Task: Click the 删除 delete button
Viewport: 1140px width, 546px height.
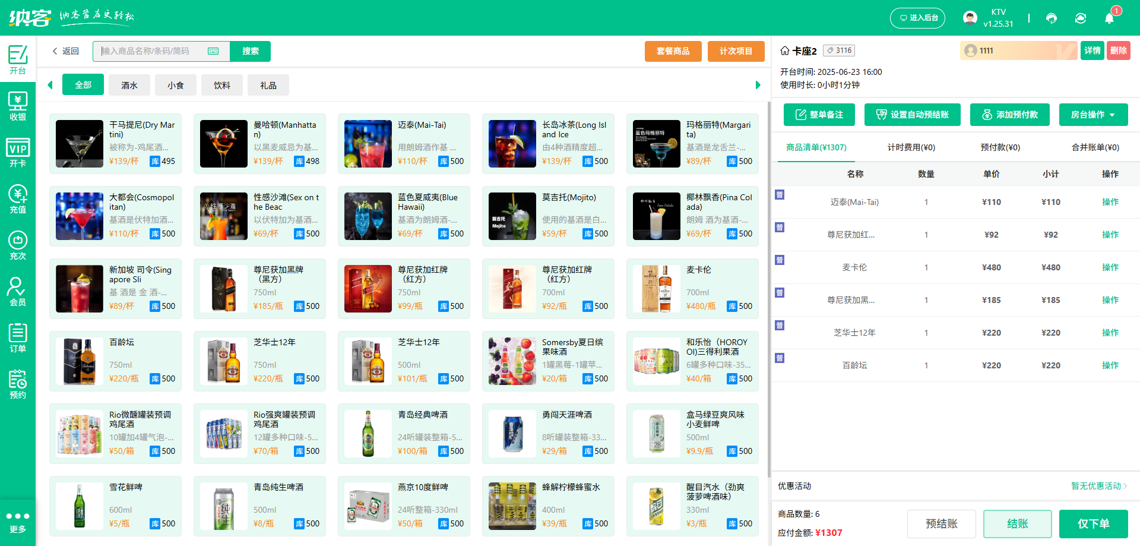Action: pos(1119,51)
